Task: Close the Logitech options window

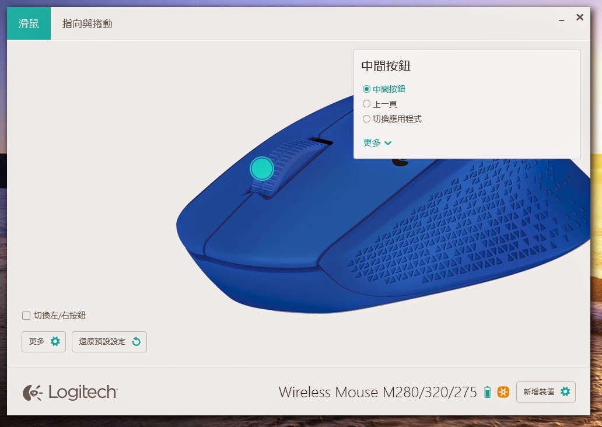Action: tap(580, 17)
